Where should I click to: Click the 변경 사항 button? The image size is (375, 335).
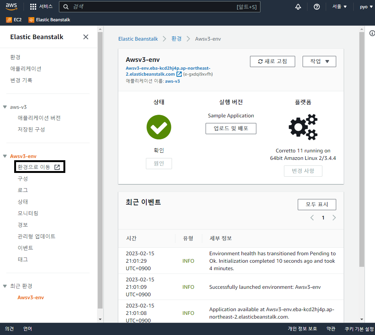coord(303,171)
